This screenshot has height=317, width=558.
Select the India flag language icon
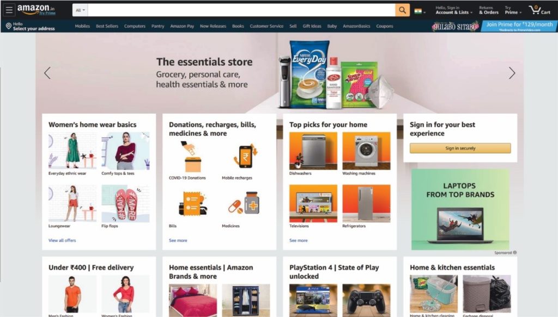(418, 11)
